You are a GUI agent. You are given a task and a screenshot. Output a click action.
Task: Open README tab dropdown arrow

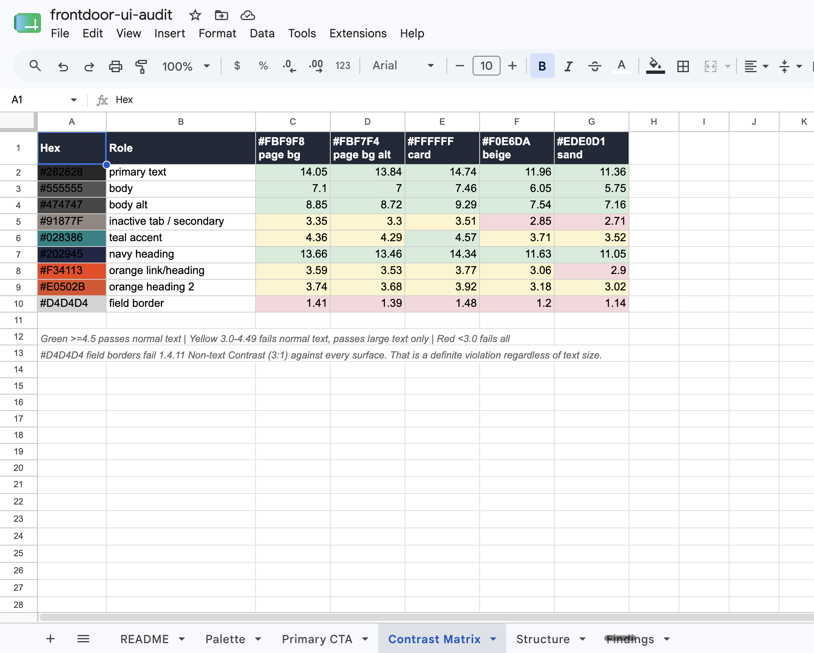pos(182,639)
